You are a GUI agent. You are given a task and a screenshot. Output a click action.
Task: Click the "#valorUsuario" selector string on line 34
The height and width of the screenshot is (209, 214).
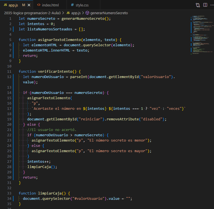(x=88, y=199)
